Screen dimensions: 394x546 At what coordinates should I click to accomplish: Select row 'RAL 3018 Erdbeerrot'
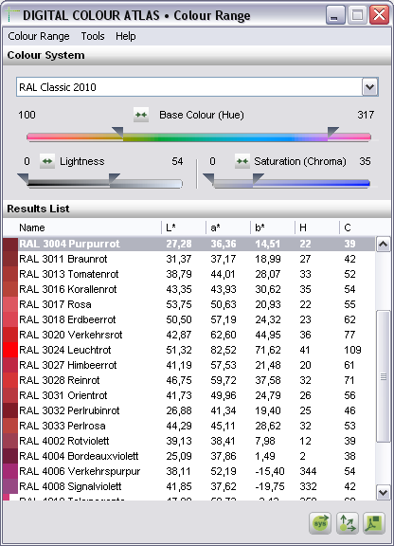(x=189, y=319)
